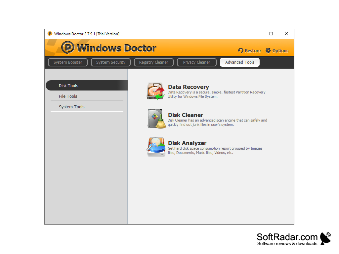Click the Data Recovery heading
This screenshot has height=254, width=339.
[189, 87]
